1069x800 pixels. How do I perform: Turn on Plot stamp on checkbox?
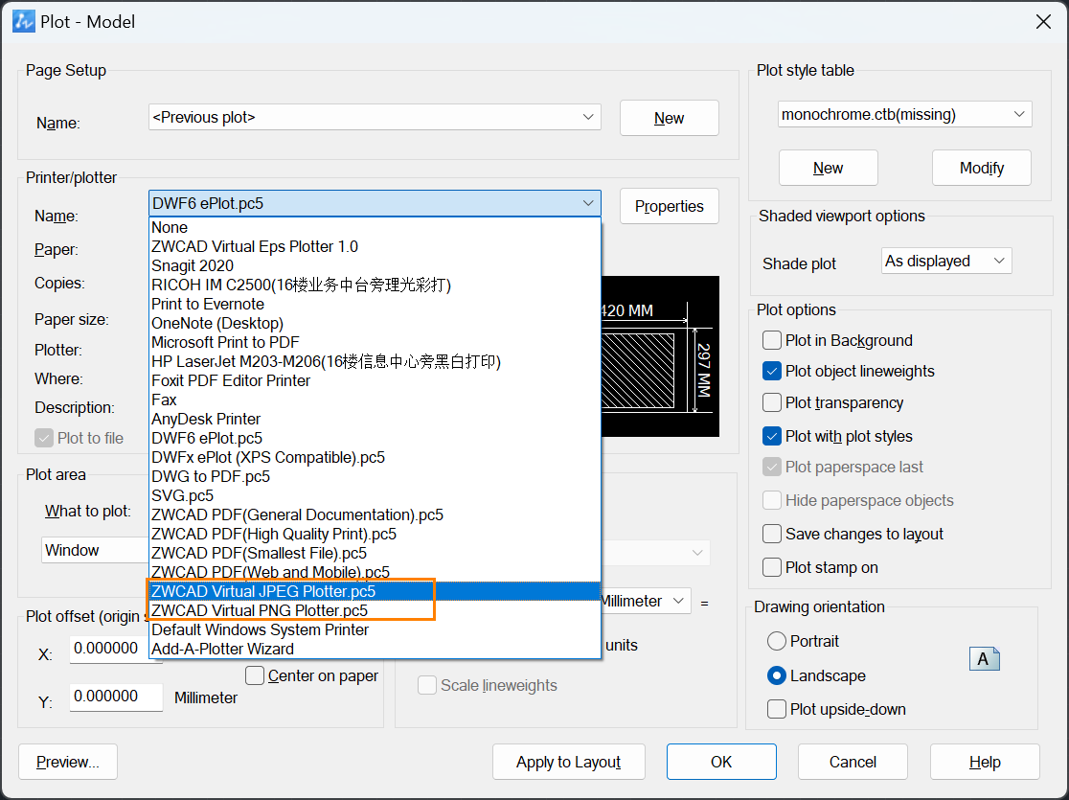[x=772, y=567]
